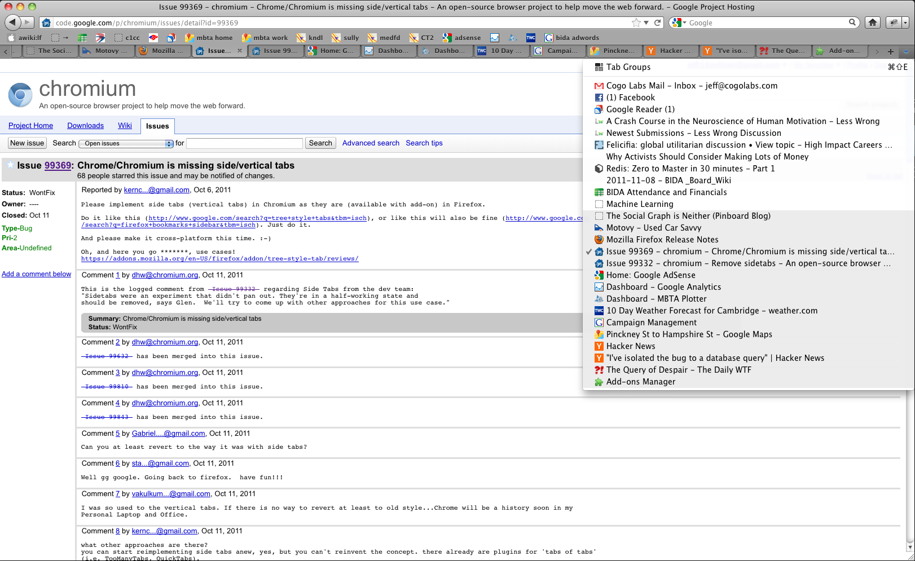Open the mbta home bookmark
915x561 pixels.
tap(209, 38)
